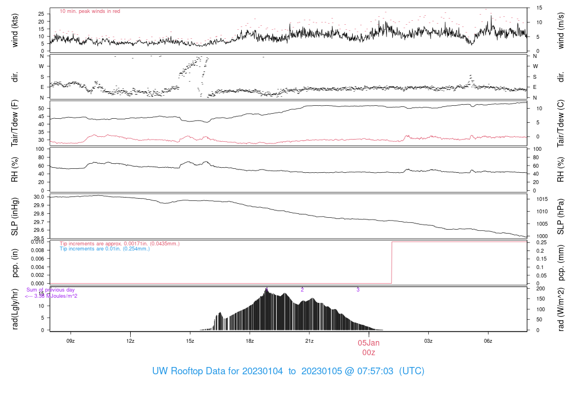The height and width of the screenshot is (394, 577).
Task: Click the 'RH (%)' label on the left side
Action: (x=15, y=169)
